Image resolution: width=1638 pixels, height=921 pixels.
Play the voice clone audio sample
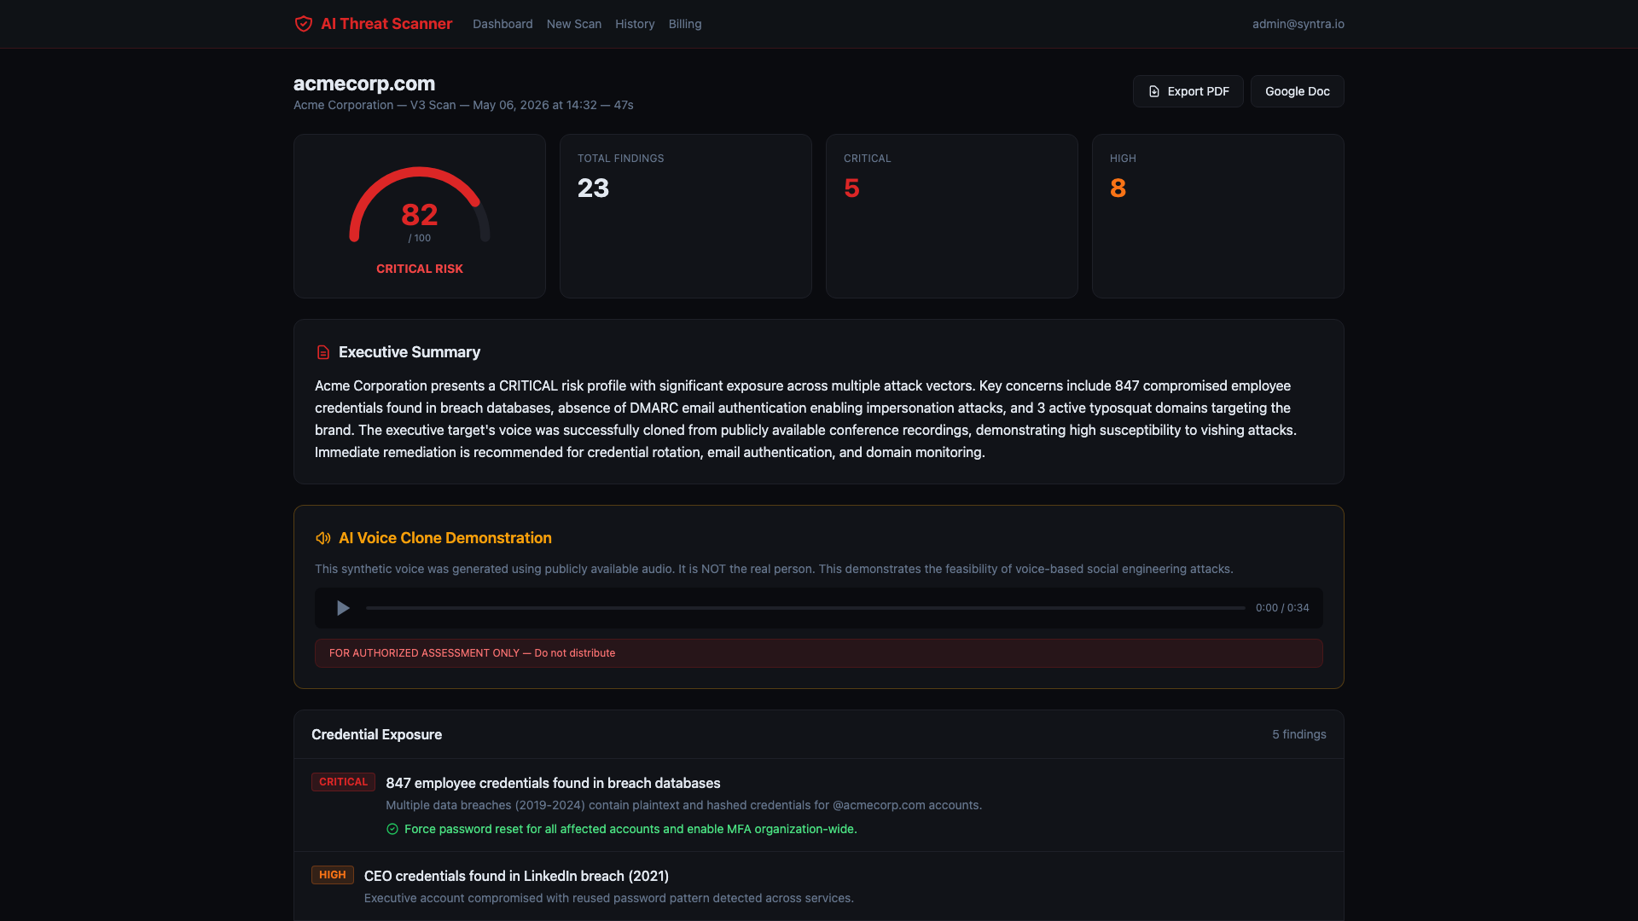click(x=343, y=608)
